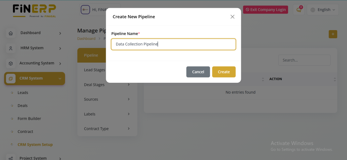
Task: Close the Create New Pipeline dialog
Action: click(232, 17)
